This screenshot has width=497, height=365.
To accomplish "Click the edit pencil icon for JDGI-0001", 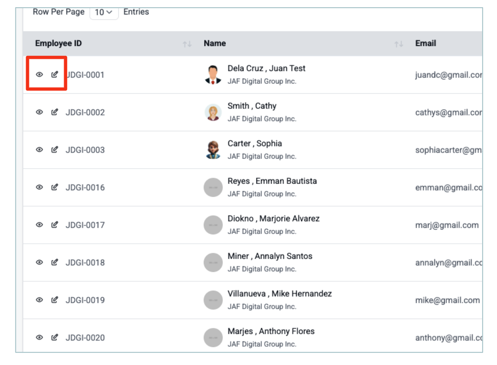I will coord(55,75).
